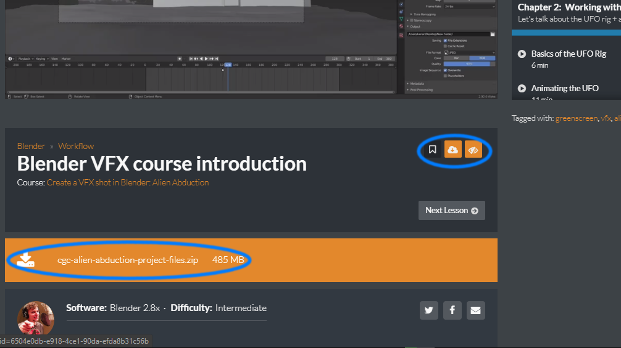Open the Create a VFX shot in Blender course link
The image size is (621, 348).
coord(128,182)
